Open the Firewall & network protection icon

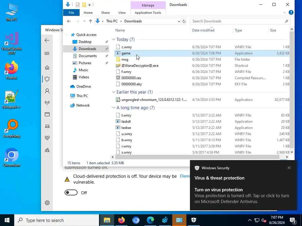[x=47, y=103]
